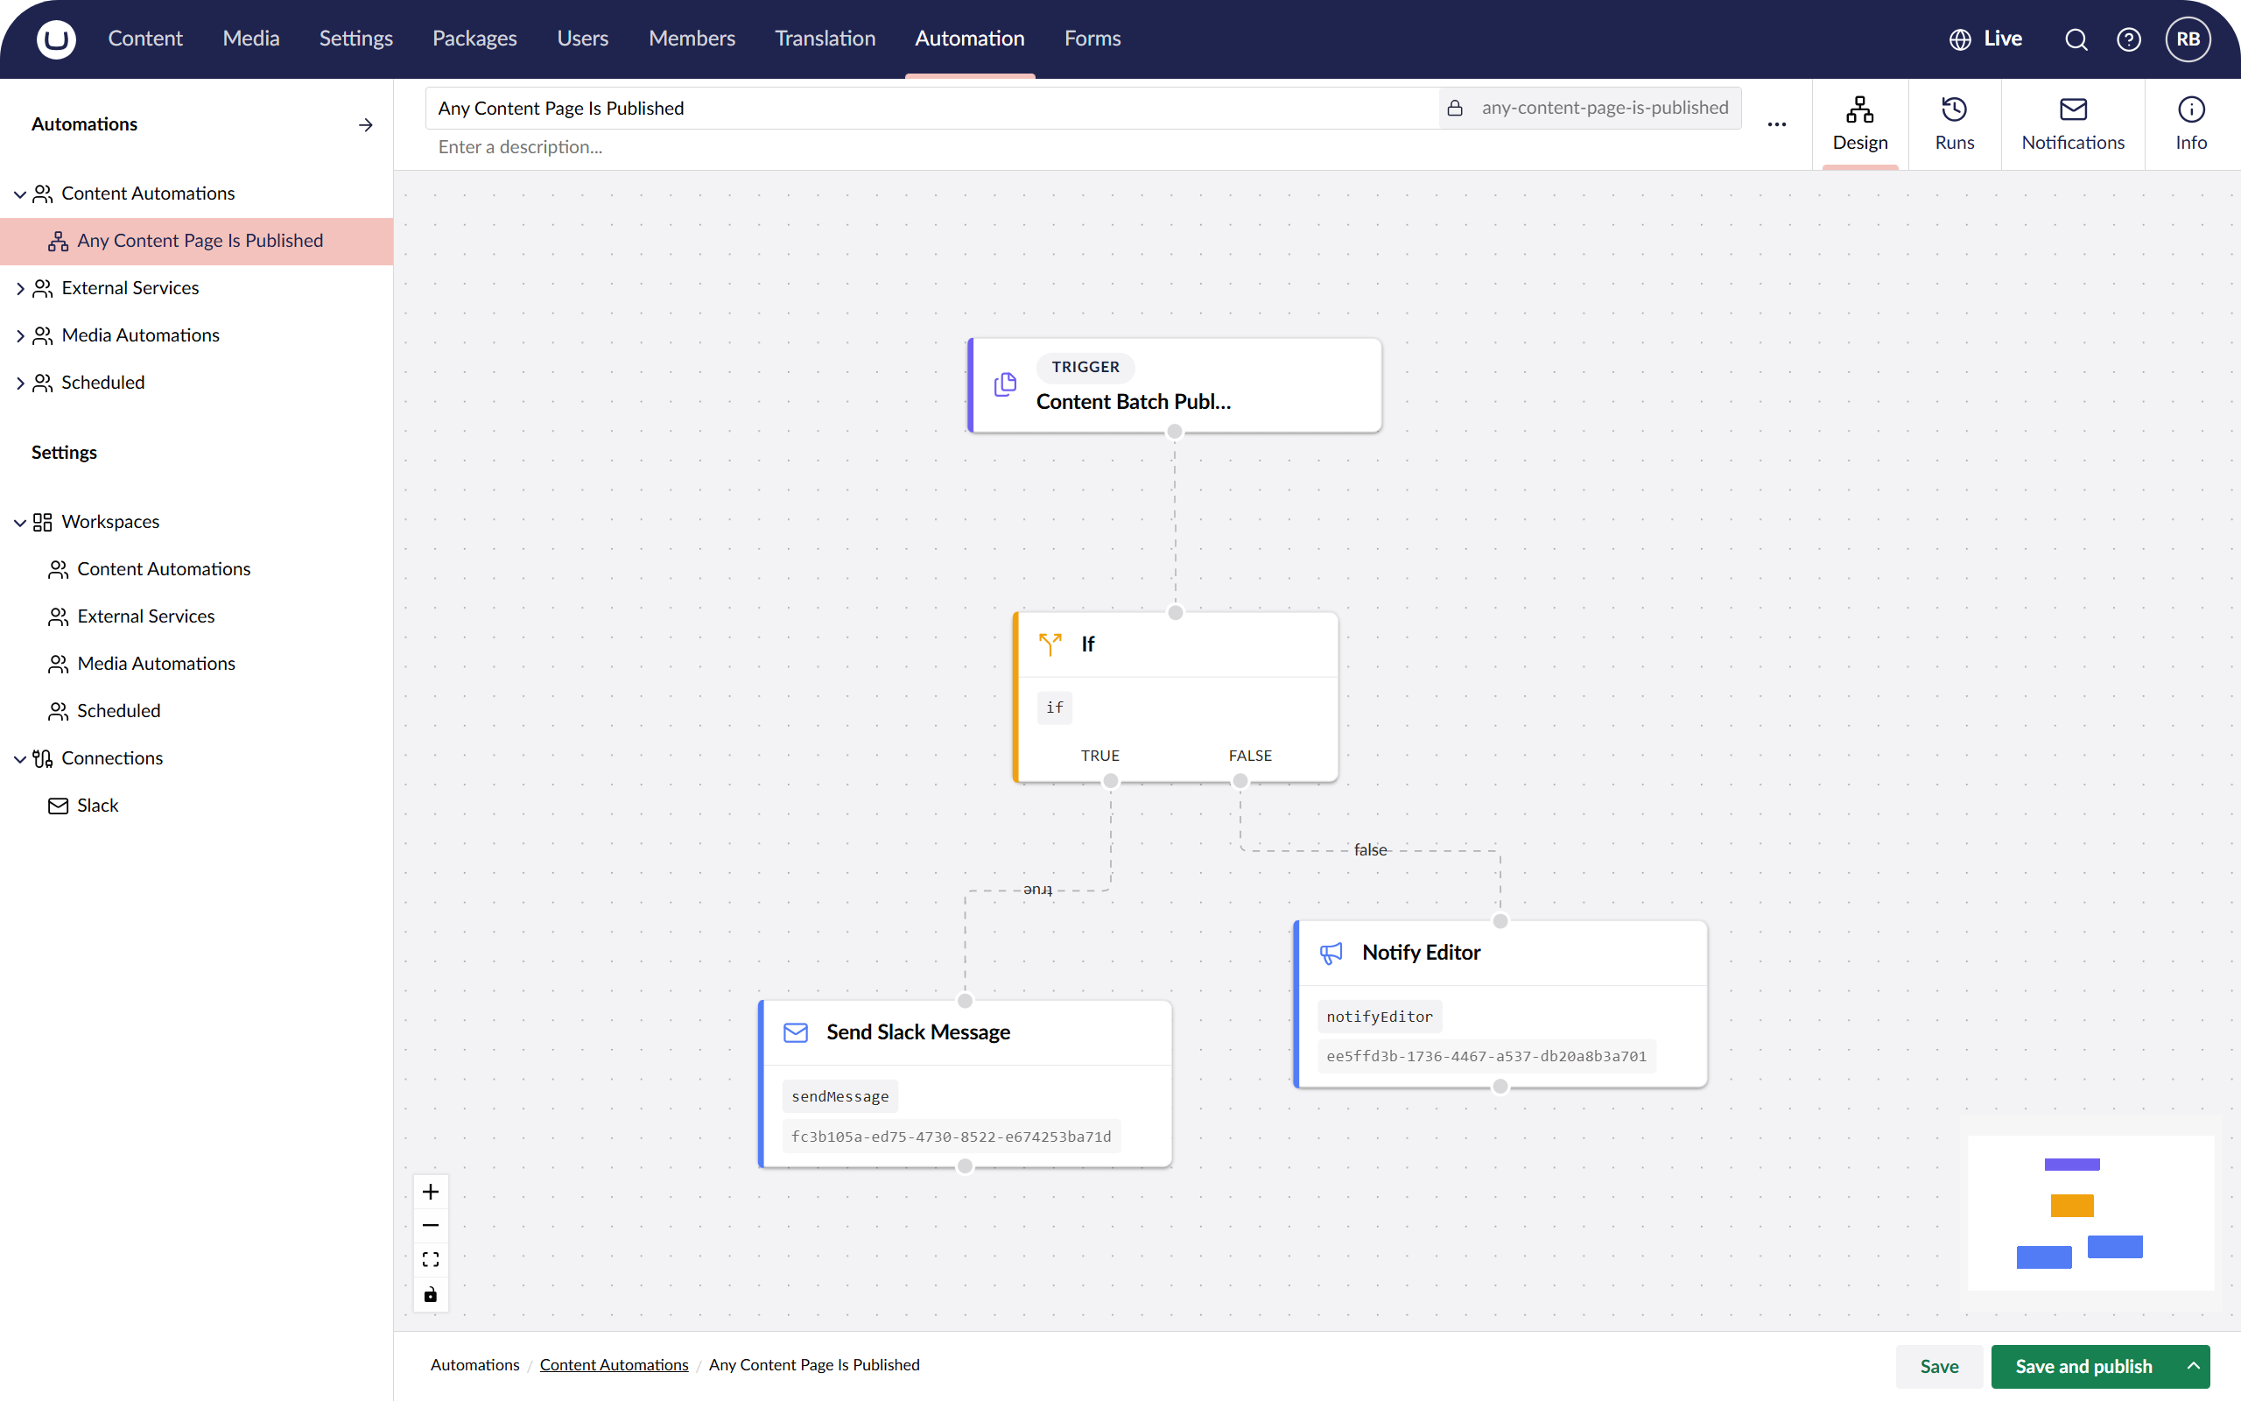2241x1401 pixels.
Task: Go to the Content section
Action: (145, 39)
